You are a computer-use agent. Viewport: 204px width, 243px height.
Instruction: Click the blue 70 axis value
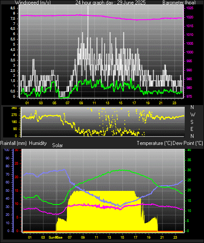[x=7, y=175]
